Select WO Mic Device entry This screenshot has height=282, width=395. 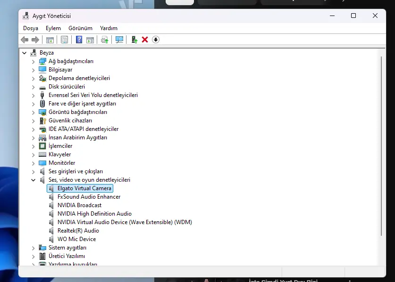point(76,239)
